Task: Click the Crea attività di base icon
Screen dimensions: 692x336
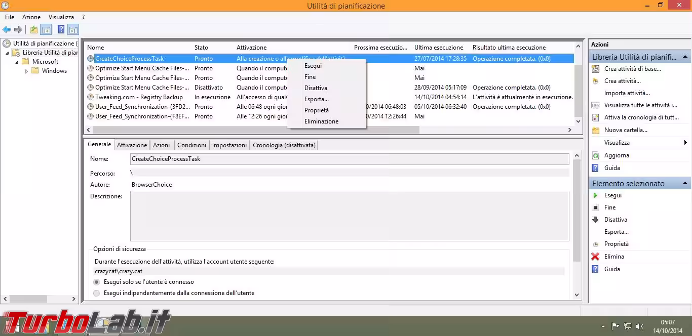Action: 595,69
